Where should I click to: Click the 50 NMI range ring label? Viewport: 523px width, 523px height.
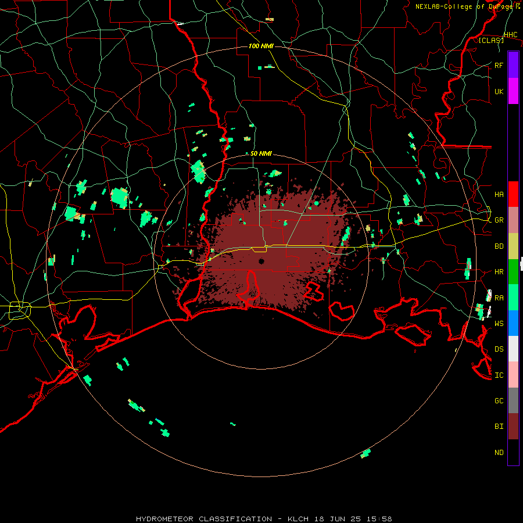pos(261,153)
